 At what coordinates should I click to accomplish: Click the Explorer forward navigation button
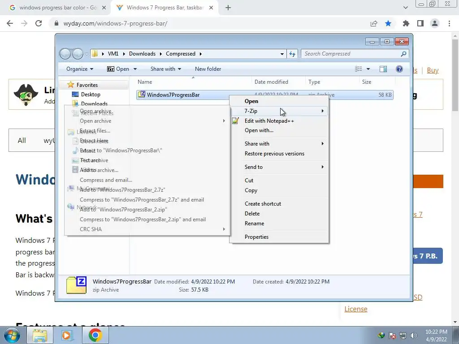coord(78,54)
